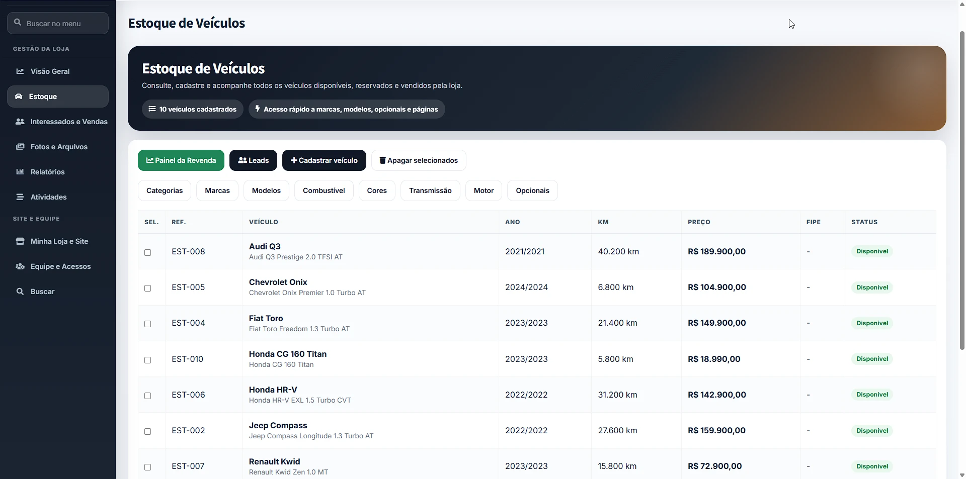Click the Interessados e Vendas people icon
The height and width of the screenshot is (479, 966).
(20, 122)
